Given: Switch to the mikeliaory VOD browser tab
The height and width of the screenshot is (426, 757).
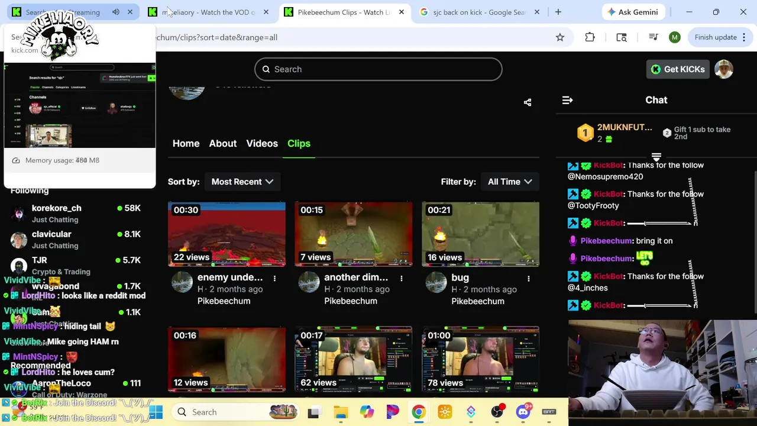Looking at the screenshot, I should [x=207, y=12].
